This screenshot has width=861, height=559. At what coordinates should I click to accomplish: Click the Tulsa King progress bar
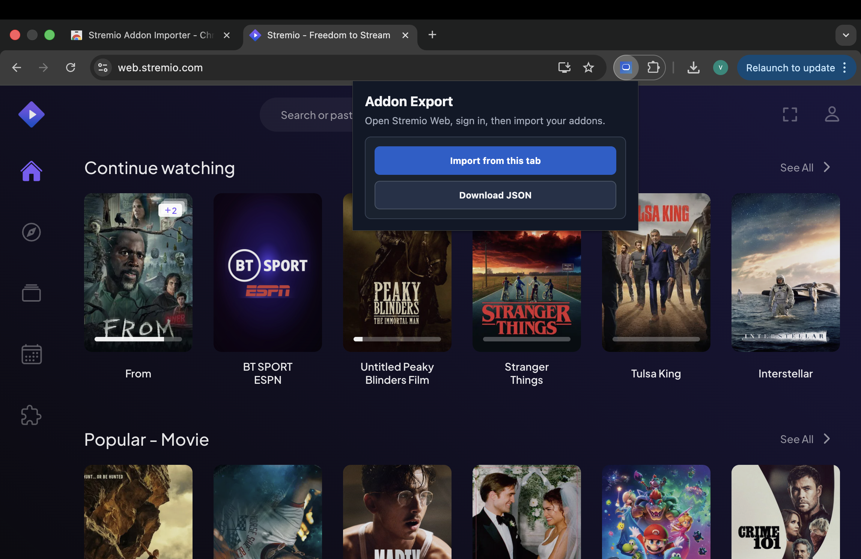[656, 339]
